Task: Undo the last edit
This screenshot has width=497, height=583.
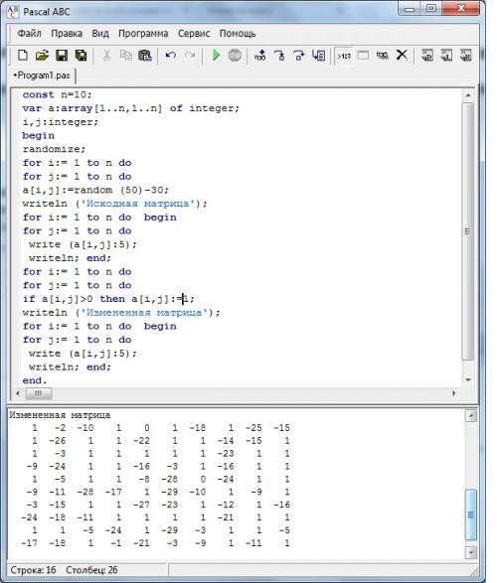Action: click(170, 56)
